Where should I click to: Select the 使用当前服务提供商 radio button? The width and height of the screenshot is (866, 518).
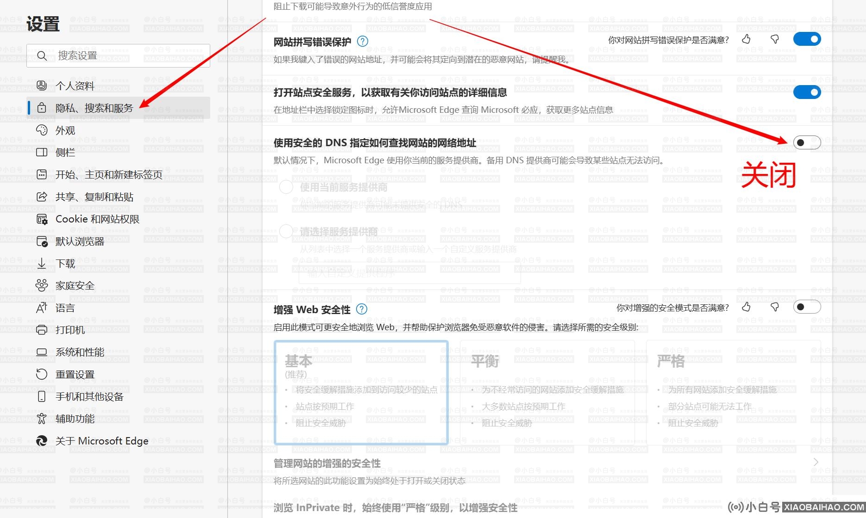pyautogui.click(x=286, y=187)
